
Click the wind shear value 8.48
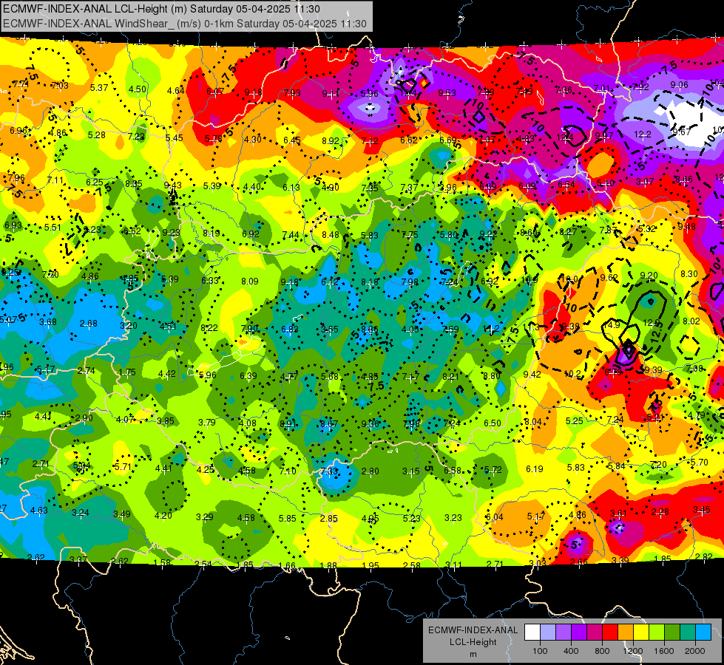tap(331, 235)
